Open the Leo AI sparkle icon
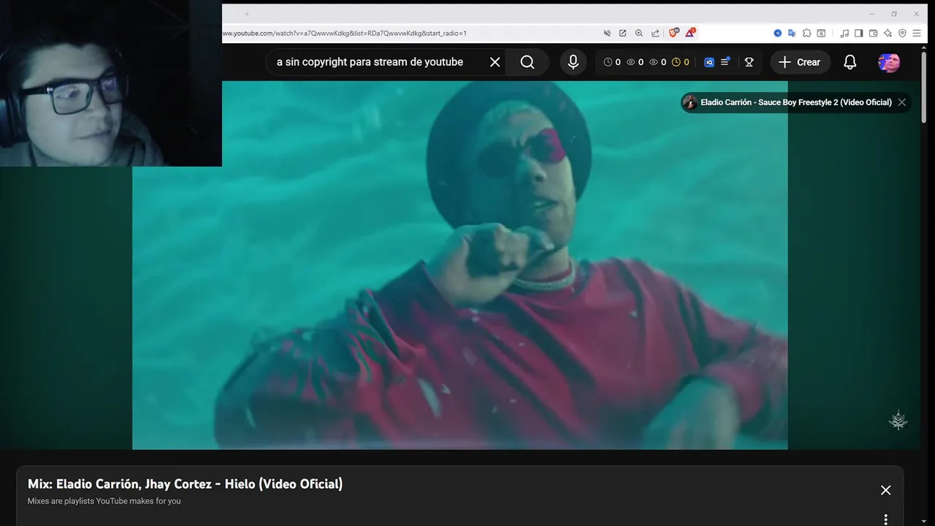935x526 pixels. point(888,33)
